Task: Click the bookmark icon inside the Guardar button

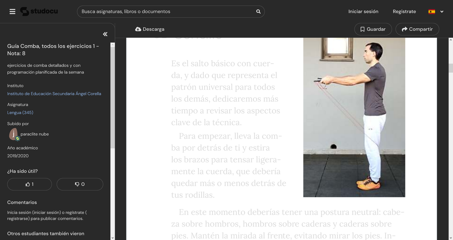Action: [x=362, y=29]
